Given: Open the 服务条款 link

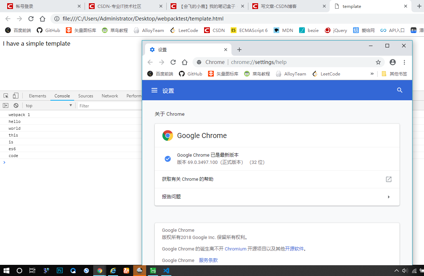Looking at the screenshot, I should click(x=208, y=260).
